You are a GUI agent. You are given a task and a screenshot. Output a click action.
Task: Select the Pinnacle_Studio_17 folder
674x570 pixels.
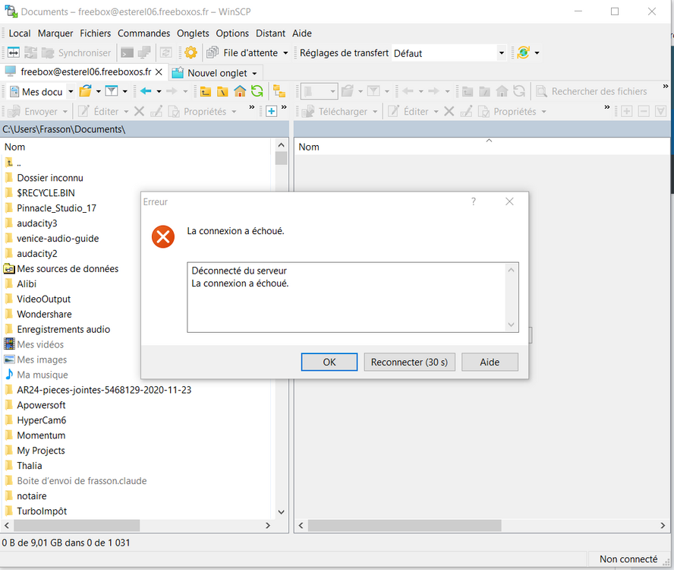56,207
